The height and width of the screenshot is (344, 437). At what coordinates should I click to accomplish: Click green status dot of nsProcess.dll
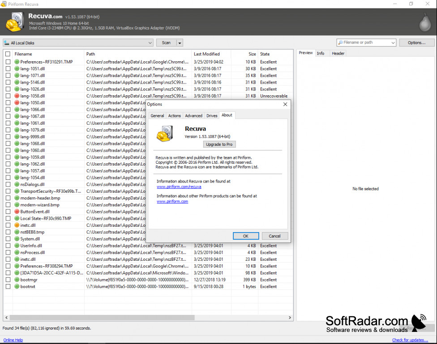coord(17,252)
